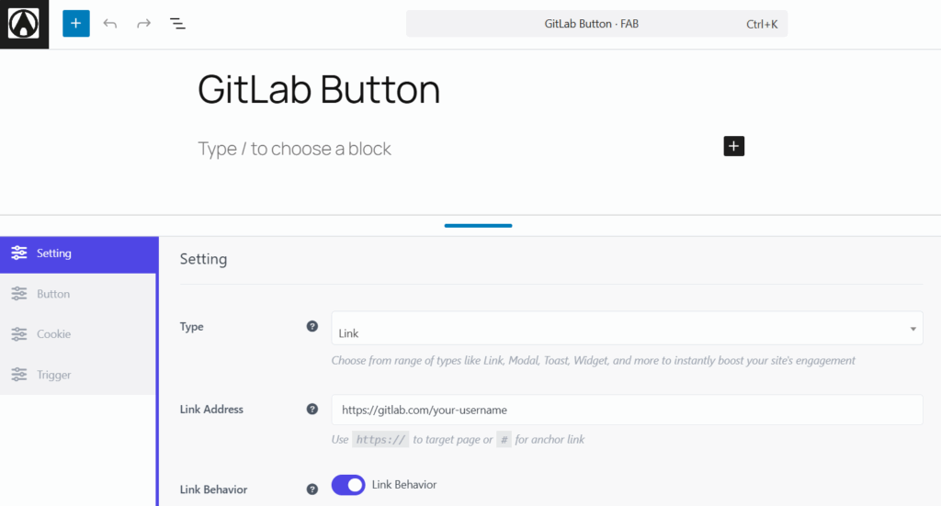This screenshot has width=941, height=506.
Task: Click the '#' anchor code hint text
Action: (505, 440)
